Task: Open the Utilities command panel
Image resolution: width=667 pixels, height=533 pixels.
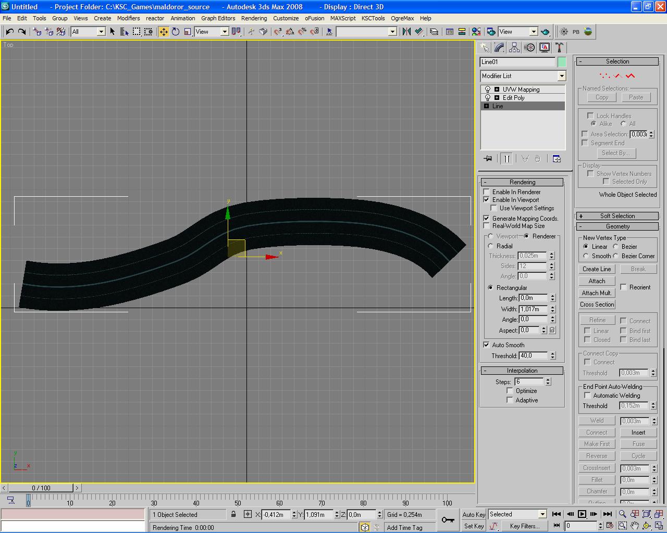Action: [559, 47]
